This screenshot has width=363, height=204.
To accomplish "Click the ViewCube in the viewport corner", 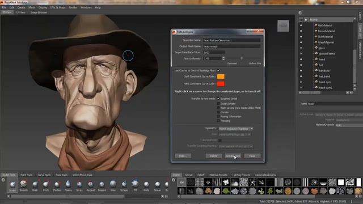I will coord(283,26).
